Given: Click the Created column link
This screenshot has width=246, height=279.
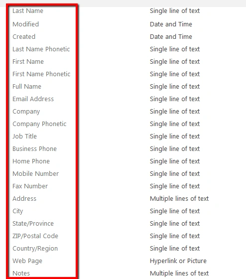Looking at the screenshot, I should [24, 37].
